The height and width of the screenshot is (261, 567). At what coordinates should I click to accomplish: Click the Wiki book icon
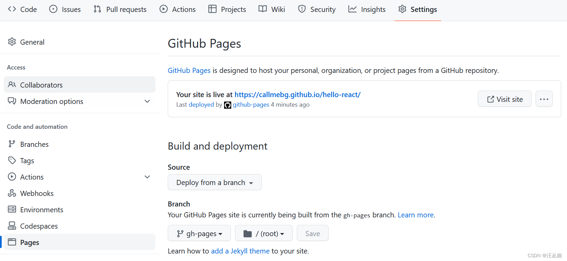[263, 9]
